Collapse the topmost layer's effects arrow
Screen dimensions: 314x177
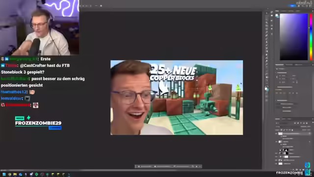[x=310, y=133]
